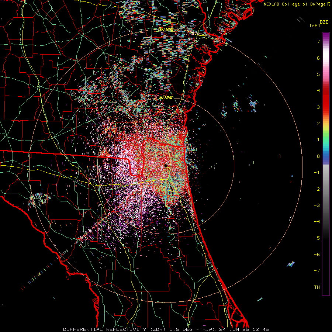This screenshot has width=332, height=332.
Task: Click the TH label on color scale
Action: pos(317,287)
